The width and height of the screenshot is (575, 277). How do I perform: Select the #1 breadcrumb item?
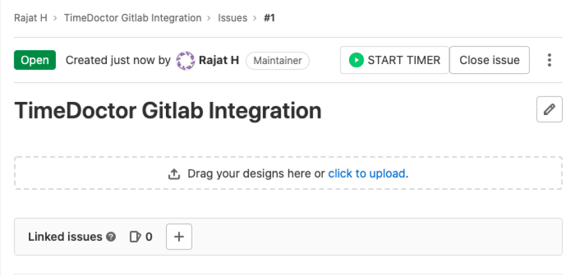point(269,18)
